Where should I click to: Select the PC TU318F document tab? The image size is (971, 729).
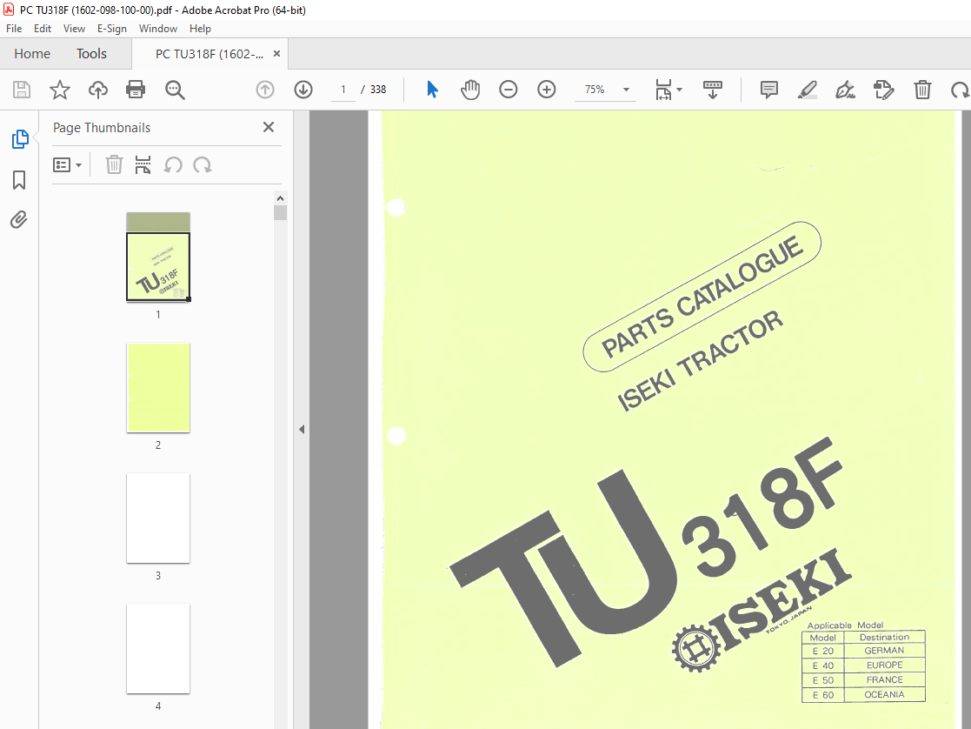[x=209, y=54]
